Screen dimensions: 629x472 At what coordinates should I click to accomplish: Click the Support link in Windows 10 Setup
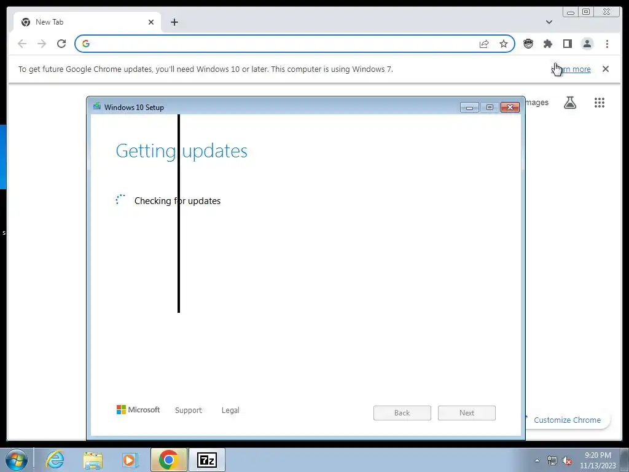[189, 410]
